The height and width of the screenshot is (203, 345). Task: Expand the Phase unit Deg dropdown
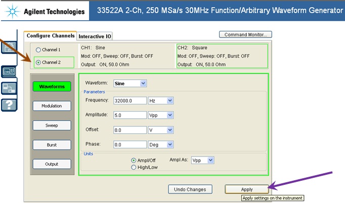169,144
